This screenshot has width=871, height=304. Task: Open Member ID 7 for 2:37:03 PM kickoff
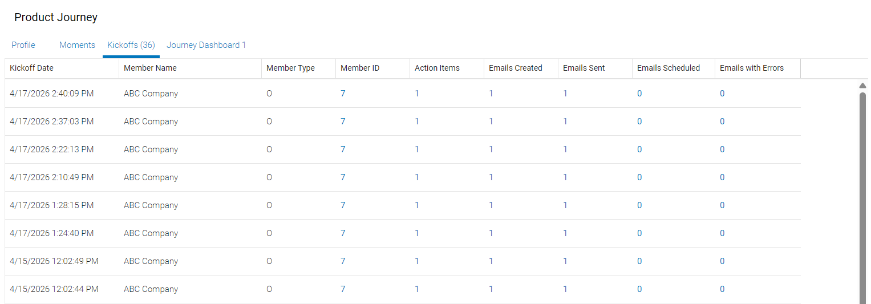(x=343, y=121)
